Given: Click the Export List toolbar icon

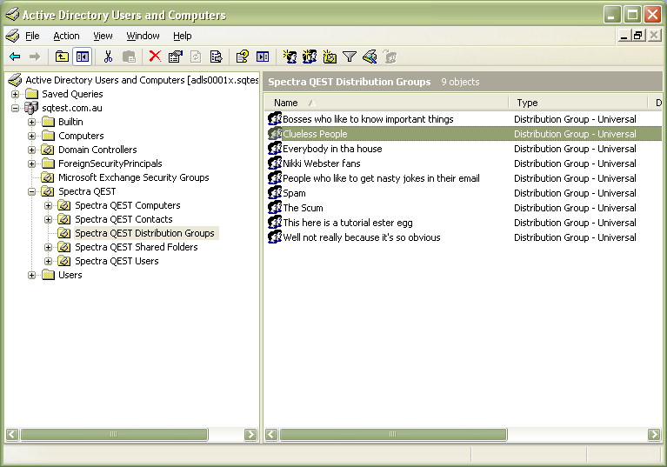Looking at the screenshot, I should click(216, 57).
